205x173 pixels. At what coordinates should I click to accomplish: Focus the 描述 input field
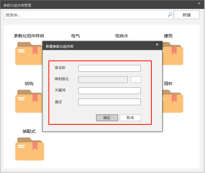click(x=109, y=102)
